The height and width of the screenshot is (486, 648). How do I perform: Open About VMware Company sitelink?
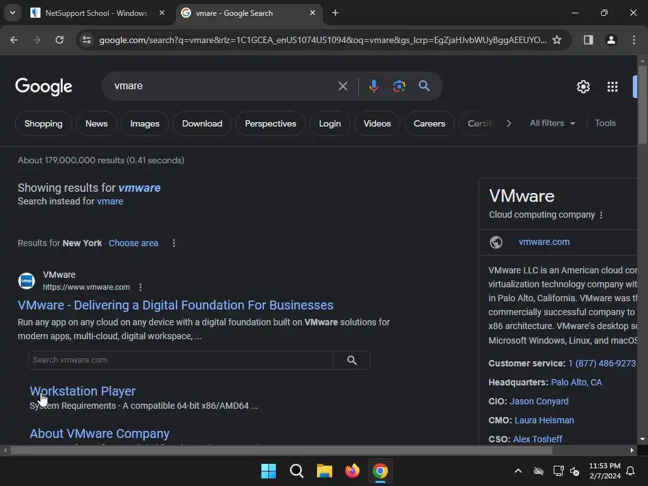(x=99, y=433)
